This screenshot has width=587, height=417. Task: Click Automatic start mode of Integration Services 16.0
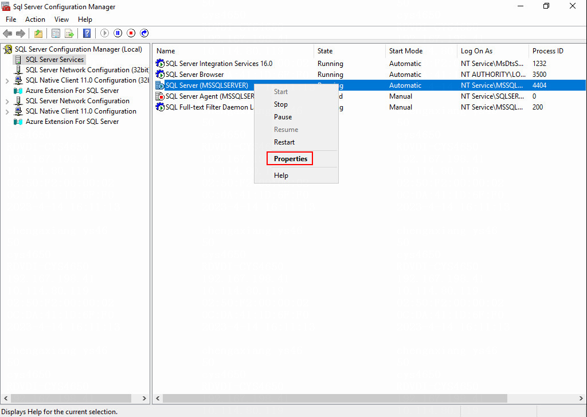click(405, 64)
